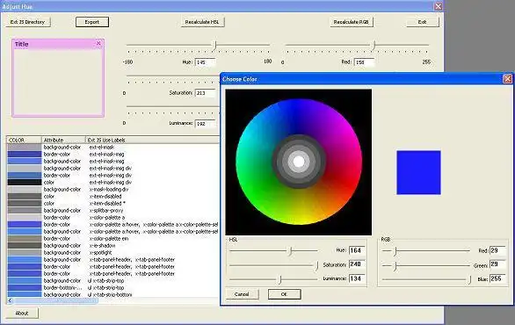This screenshot has width=515, height=325.
Task: Select the 'x-item-disabled *' label
Action: pyautogui.click(x=107, y=204)
